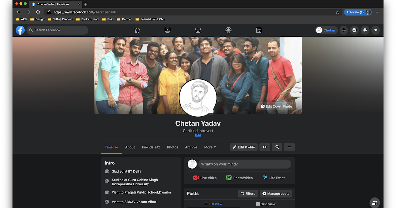
Task: Select the Timeline tab
Action: [x=111, y=147]
